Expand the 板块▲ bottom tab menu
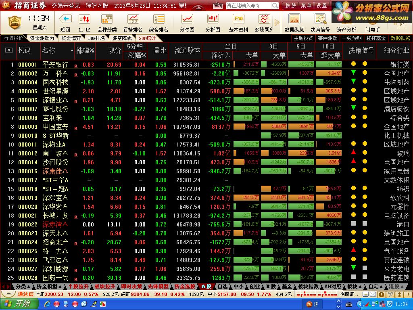413x310 pixels. (x=354, y=286)
